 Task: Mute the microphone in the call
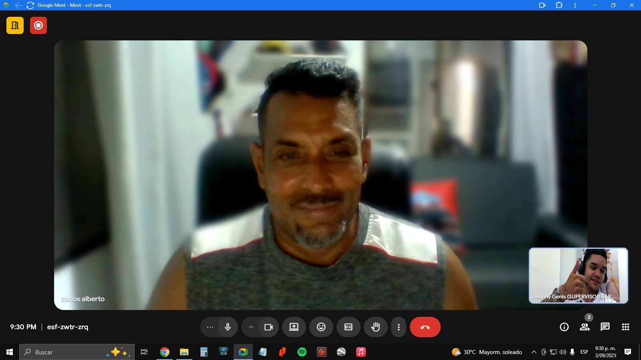click(x=228, y=327)
